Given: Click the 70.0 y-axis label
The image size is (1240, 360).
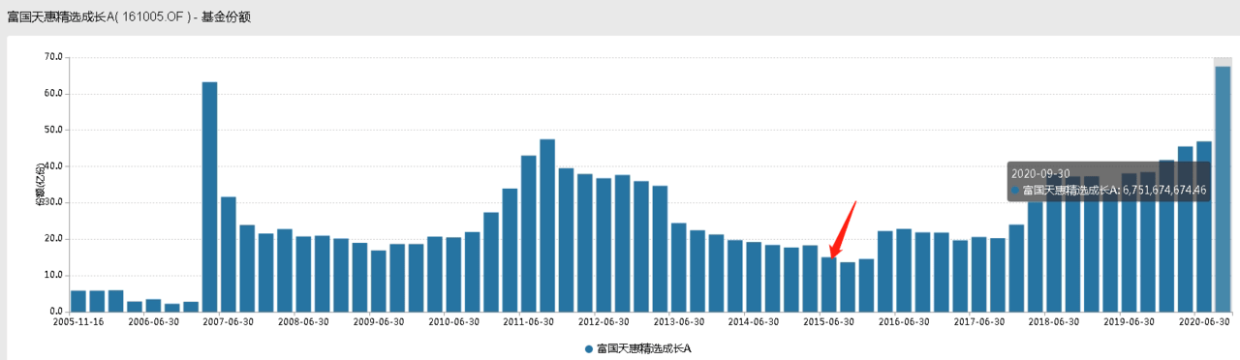Looking at the screenshot, I should tap(53, 58).
